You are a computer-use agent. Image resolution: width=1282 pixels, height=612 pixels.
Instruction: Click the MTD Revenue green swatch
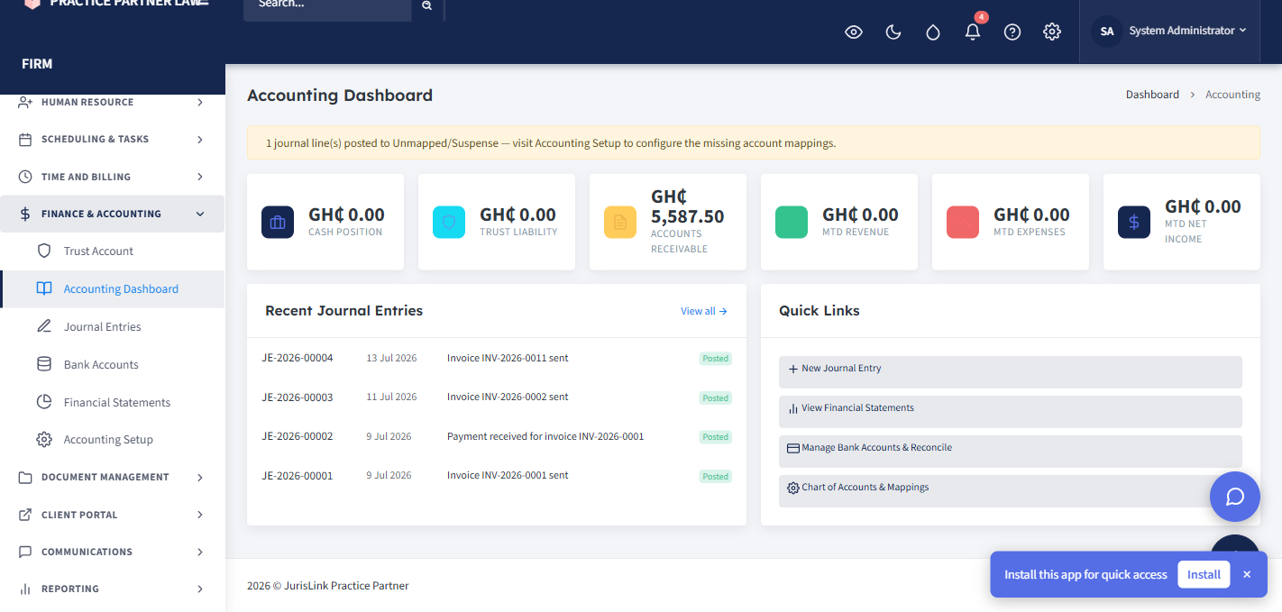[792, 223]
